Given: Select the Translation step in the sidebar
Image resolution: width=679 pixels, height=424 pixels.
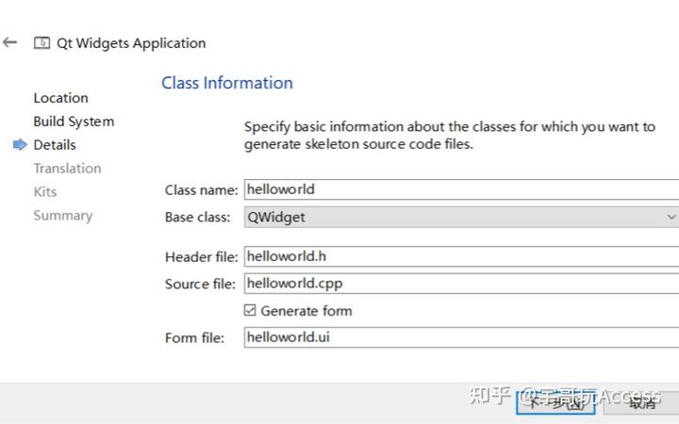Looking at the screenshot, I should click(x=67, y=169).
